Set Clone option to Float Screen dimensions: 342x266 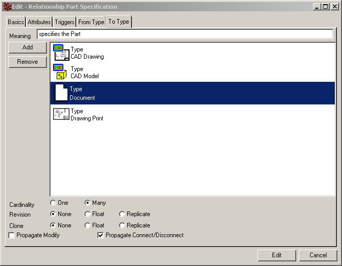pyautogui.click(x=88, y=225)
